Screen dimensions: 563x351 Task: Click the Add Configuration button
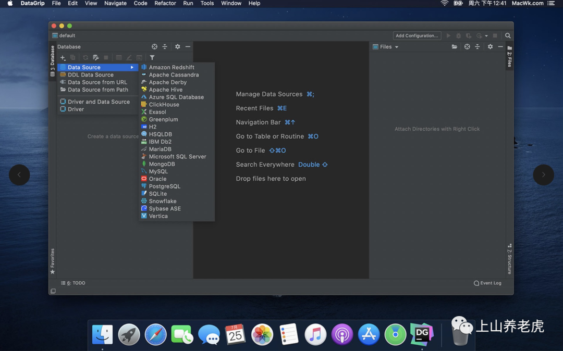[417, 35]
